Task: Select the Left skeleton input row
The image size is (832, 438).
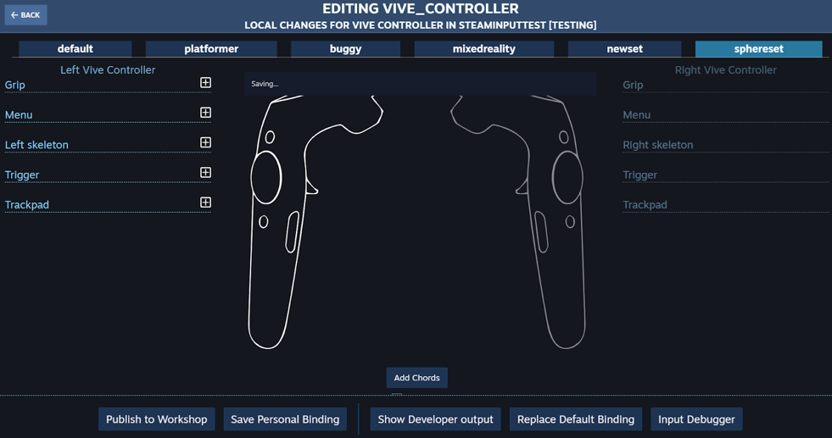Action: coord(108,145)
